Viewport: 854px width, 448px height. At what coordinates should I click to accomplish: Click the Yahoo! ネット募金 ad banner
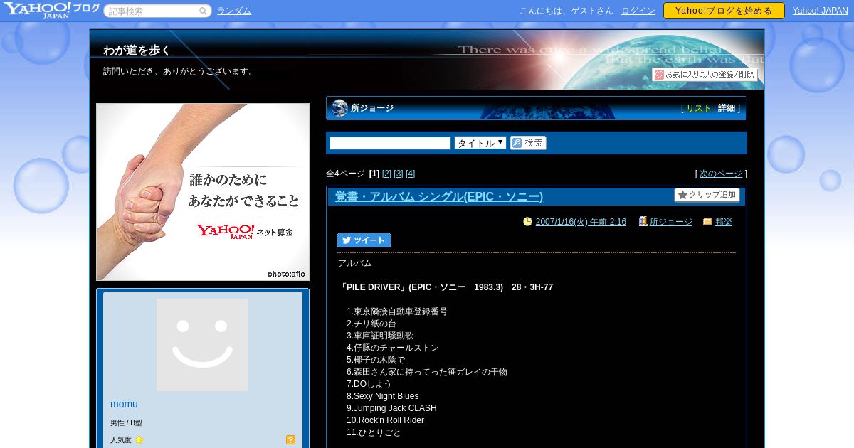(x=203, y=192)
